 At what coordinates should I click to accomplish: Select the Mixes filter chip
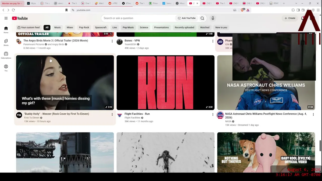tap(70, 27)
